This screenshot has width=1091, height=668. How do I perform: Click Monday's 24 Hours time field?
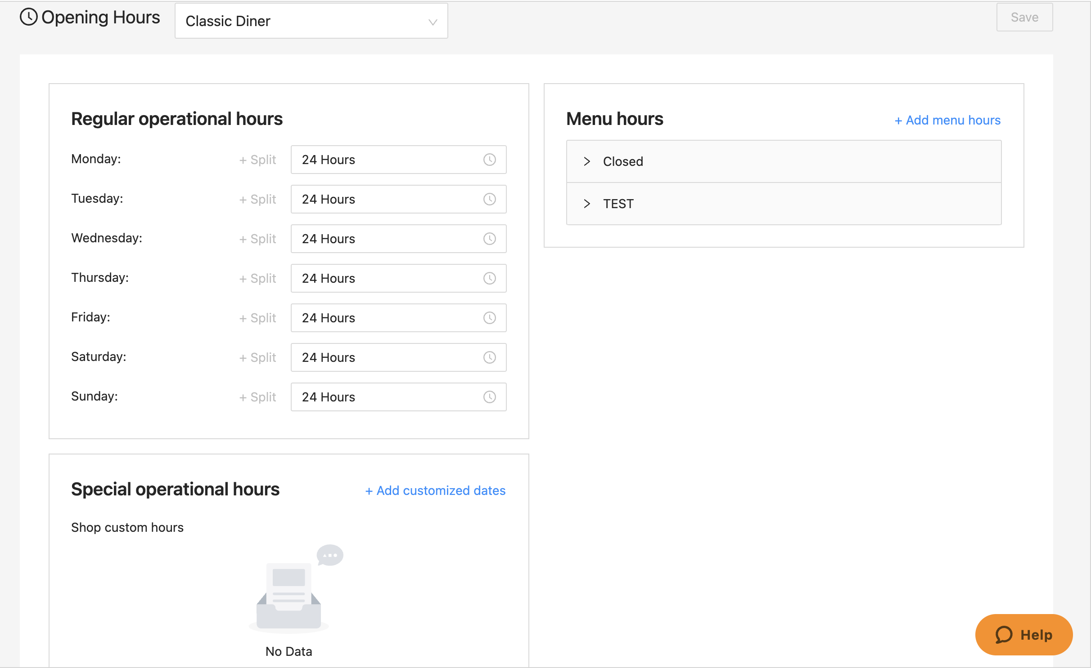(x=398, y=160)
